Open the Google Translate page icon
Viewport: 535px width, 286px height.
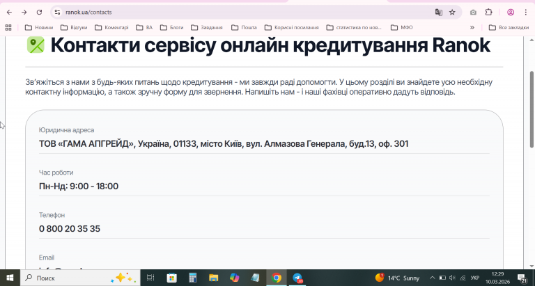pyautogui.click(x=438, y=13)
